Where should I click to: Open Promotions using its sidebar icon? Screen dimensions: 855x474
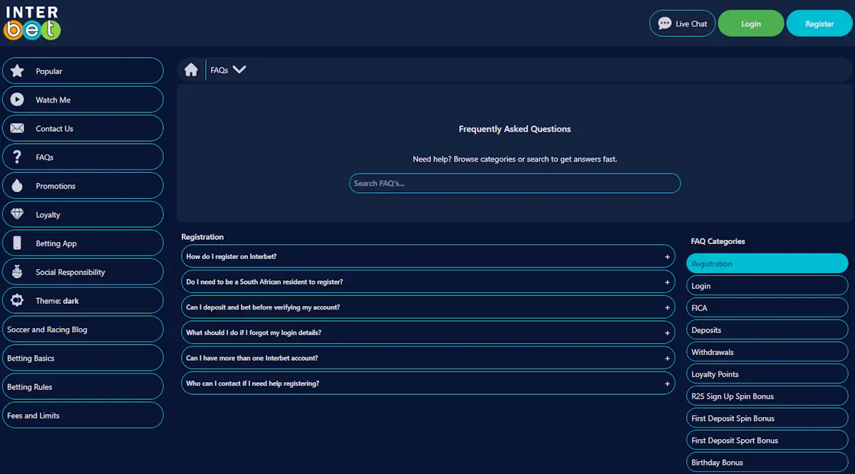[17, 185]
